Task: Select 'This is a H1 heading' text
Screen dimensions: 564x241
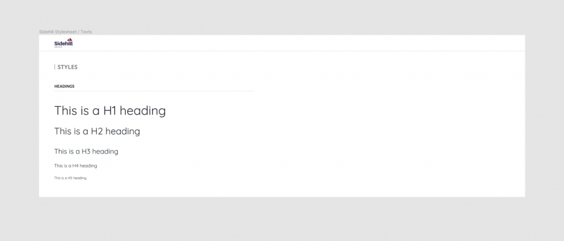Action: [110, 111]
